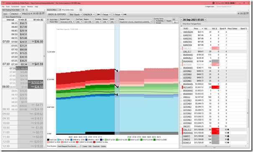Expand the QLD region dropdown in Prices panel
253x152 pixels.
click(7, 14)
